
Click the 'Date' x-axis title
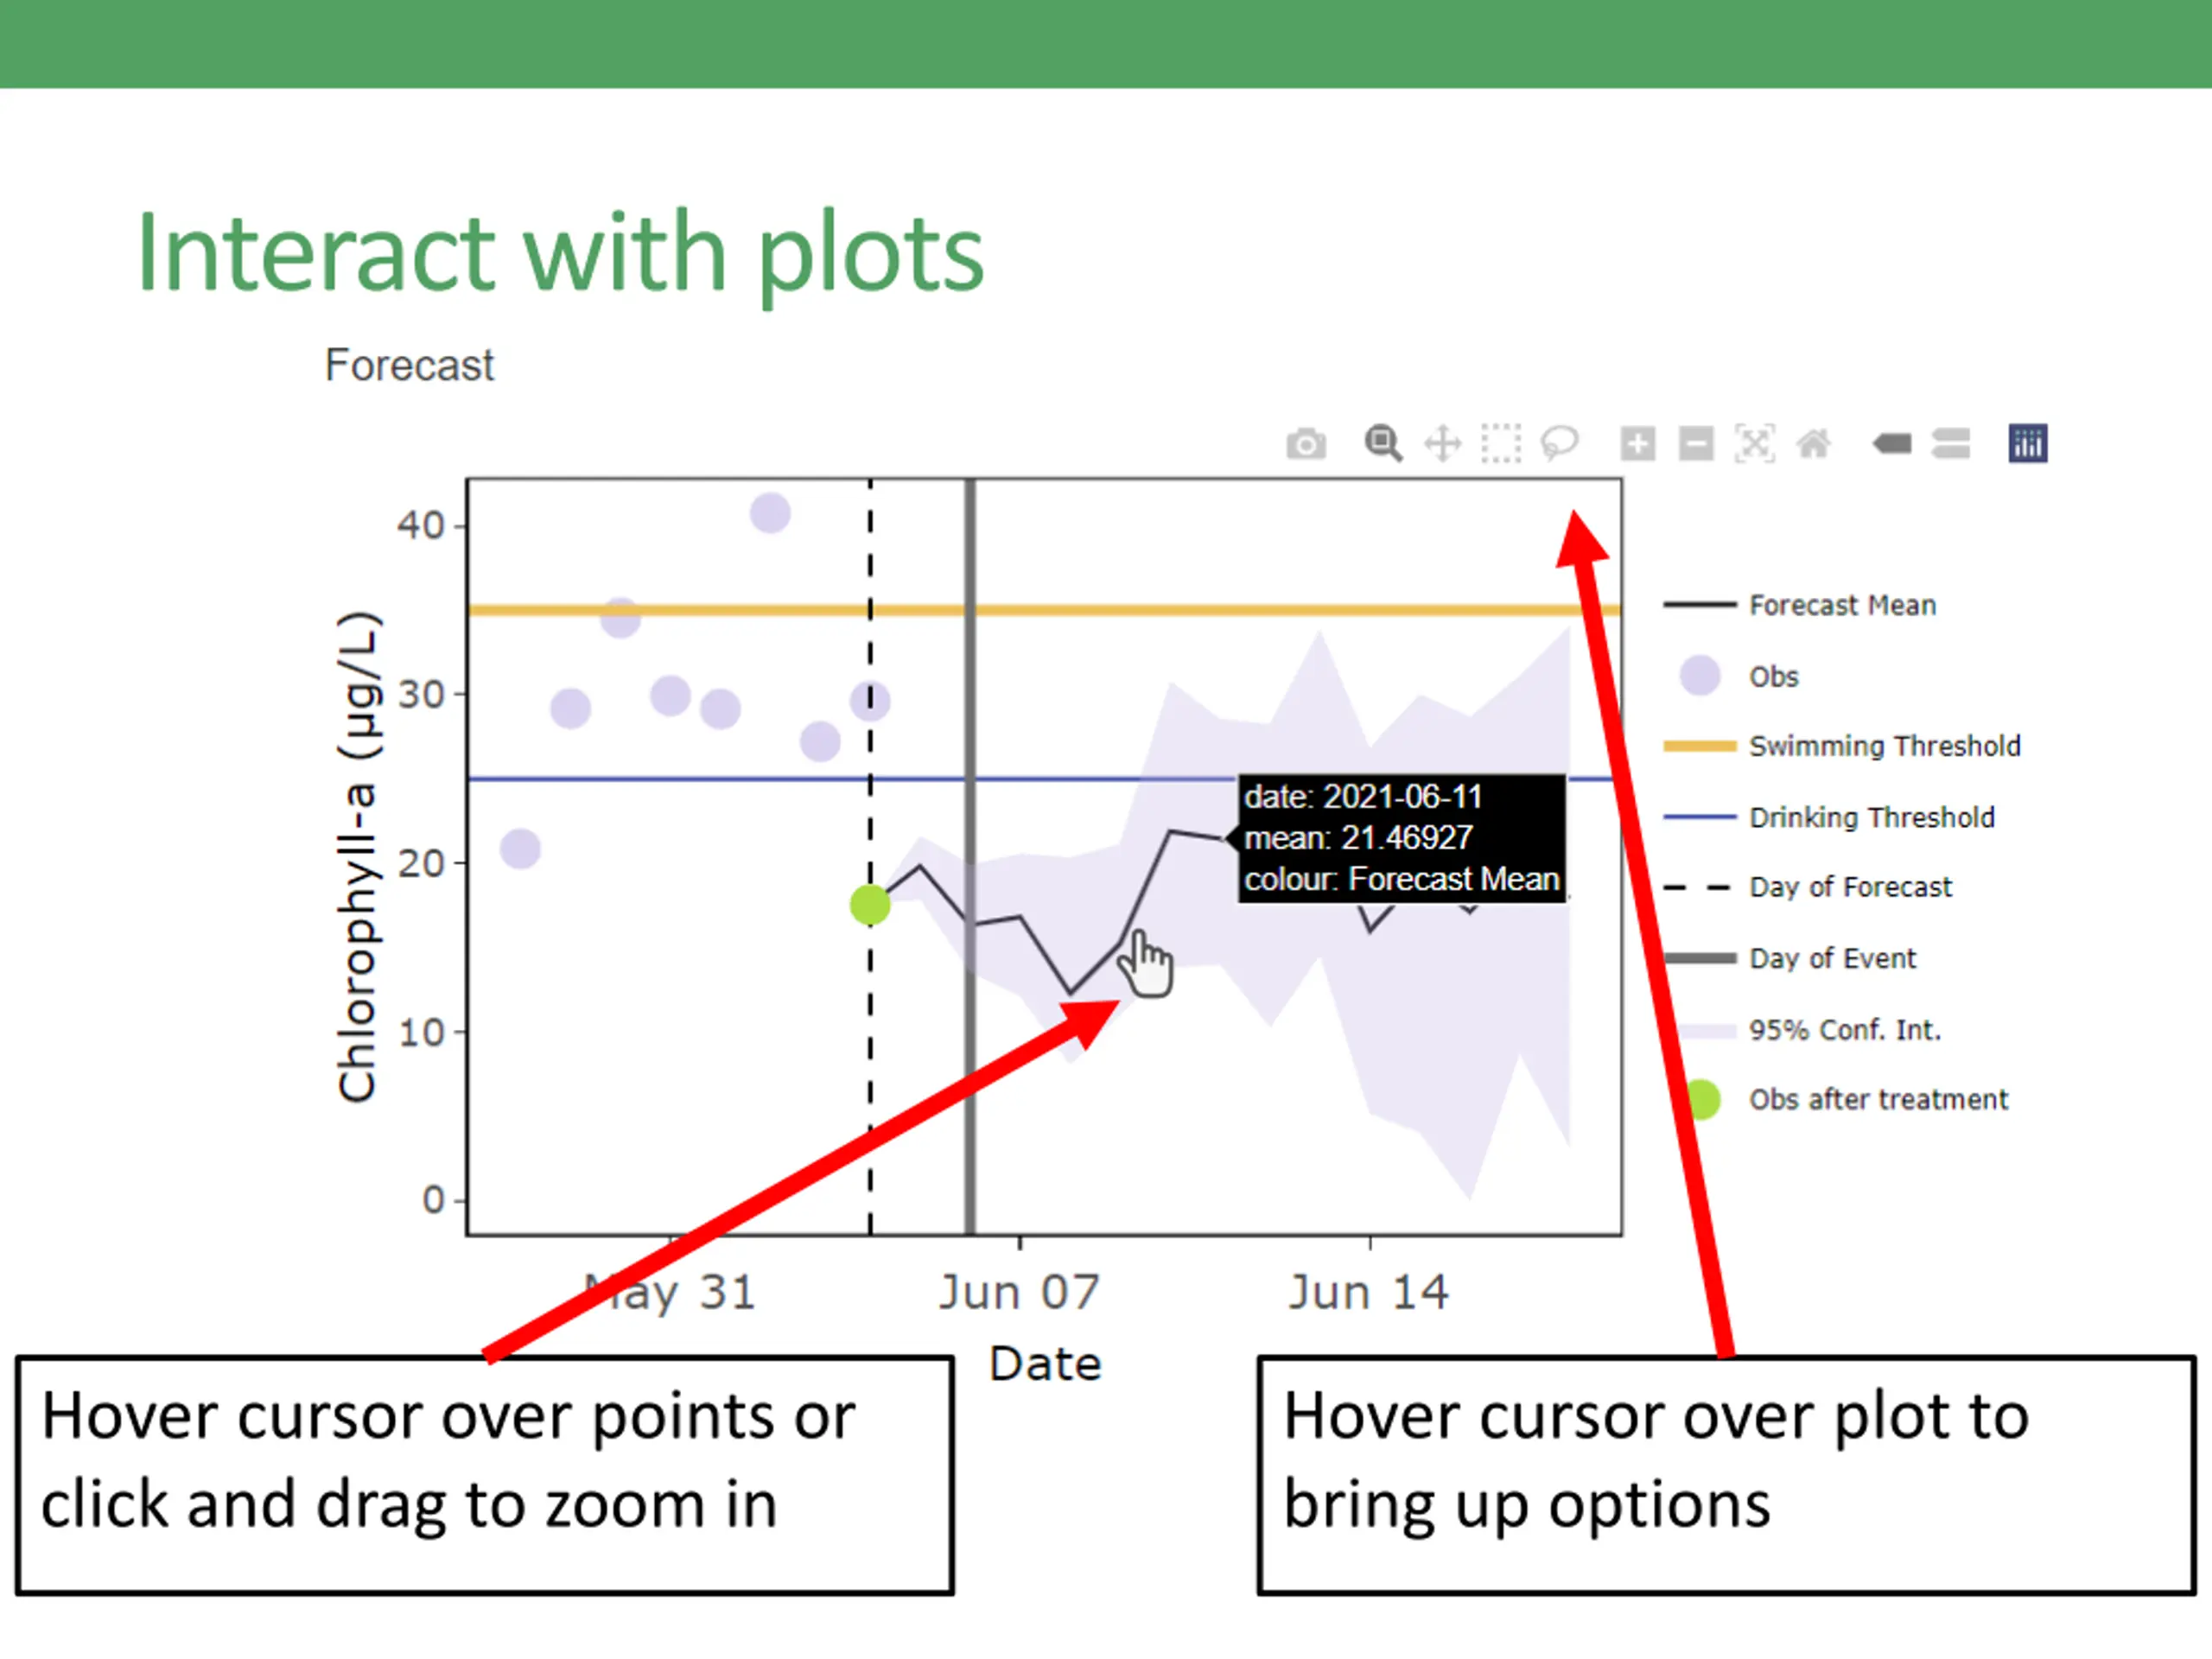click(1045, 1364)
